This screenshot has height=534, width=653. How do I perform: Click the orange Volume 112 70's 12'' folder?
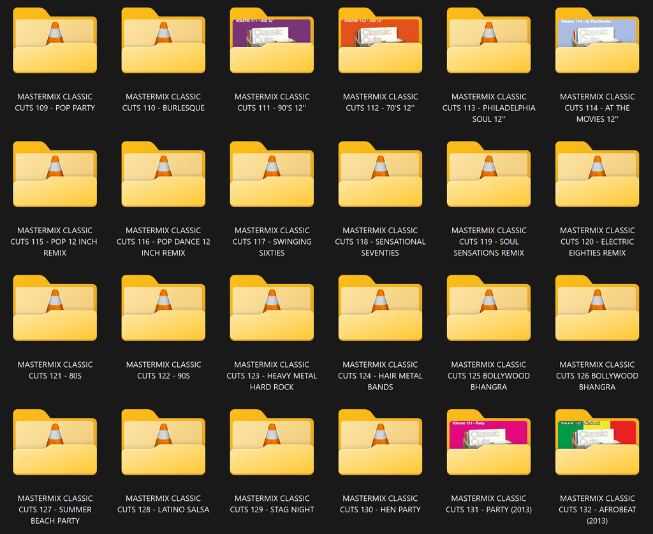tap(380, 40)
